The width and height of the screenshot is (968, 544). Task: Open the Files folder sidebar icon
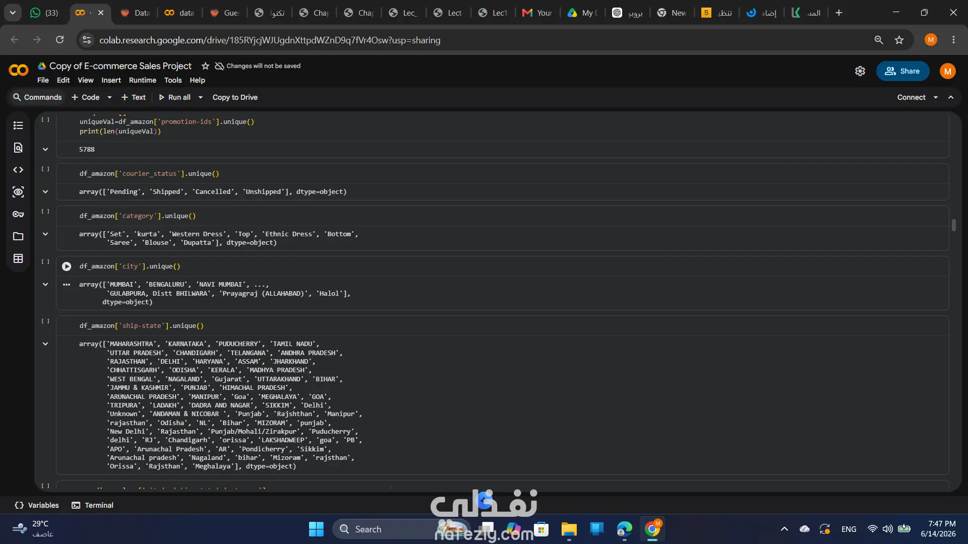[18, 236]
